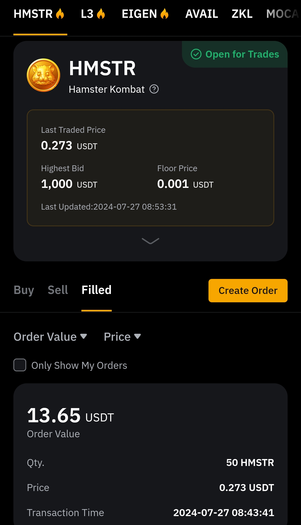The image size is (301, 525).
Task: Expand the price details chevron
Action: pos(151,241)
